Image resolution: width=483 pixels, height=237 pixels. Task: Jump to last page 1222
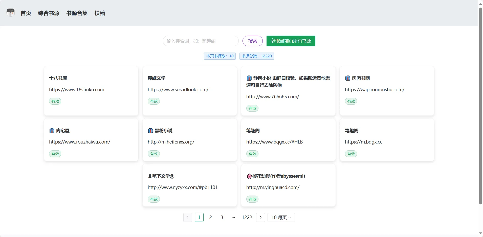[247, 217]
